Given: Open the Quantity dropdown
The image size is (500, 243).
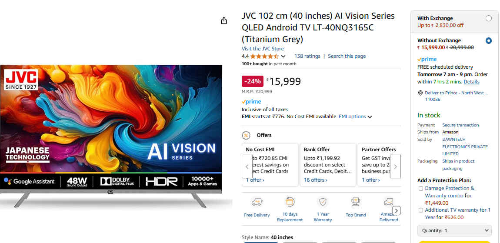Looking at the screenshot, I should pos(454,230).
